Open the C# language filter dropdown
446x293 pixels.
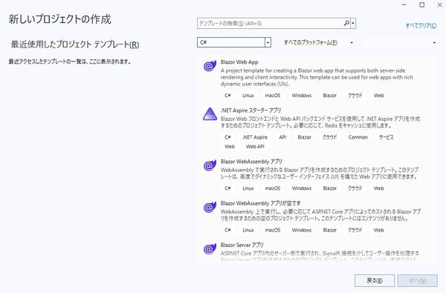click(x=234, y=42)
